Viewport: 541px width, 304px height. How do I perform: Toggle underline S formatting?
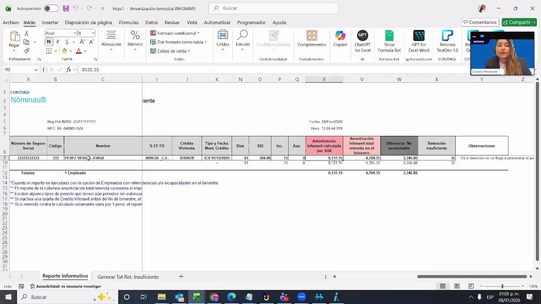point(67,42)
